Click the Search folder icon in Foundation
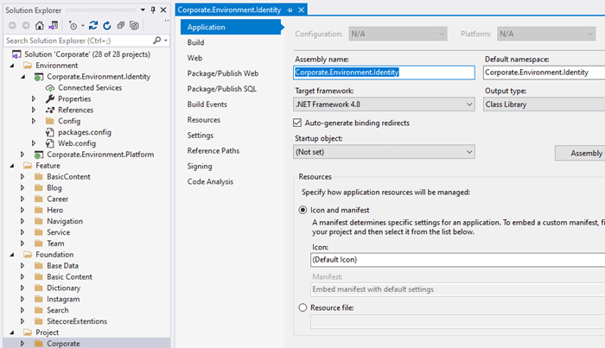The image size is (605, 348). pos(39,310)
